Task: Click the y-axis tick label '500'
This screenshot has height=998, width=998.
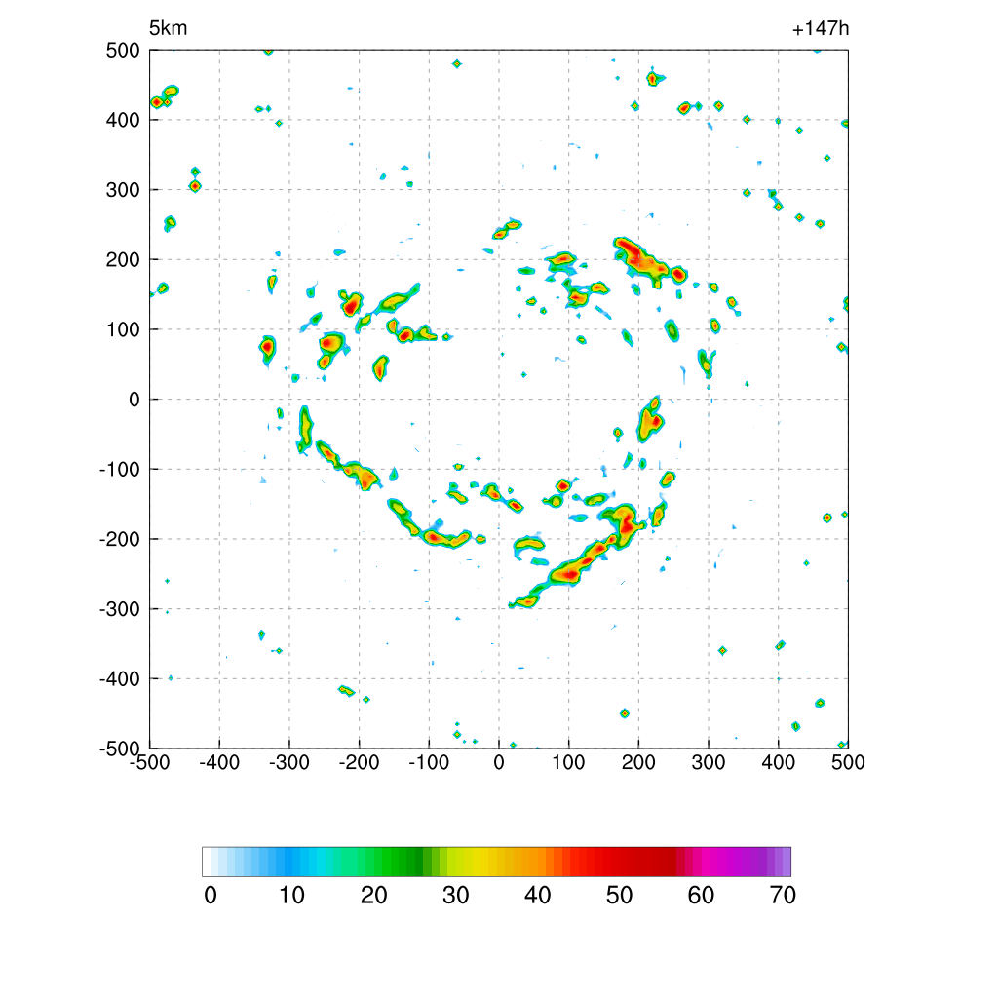Action: (x=123, y=51)
